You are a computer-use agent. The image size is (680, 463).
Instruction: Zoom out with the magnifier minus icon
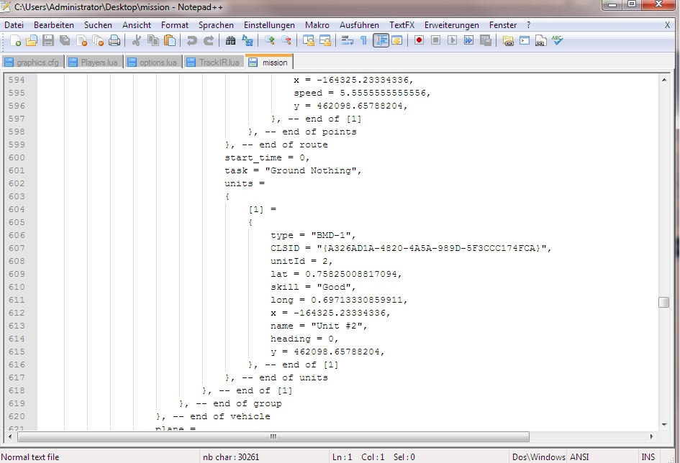[x=286, y=41]
